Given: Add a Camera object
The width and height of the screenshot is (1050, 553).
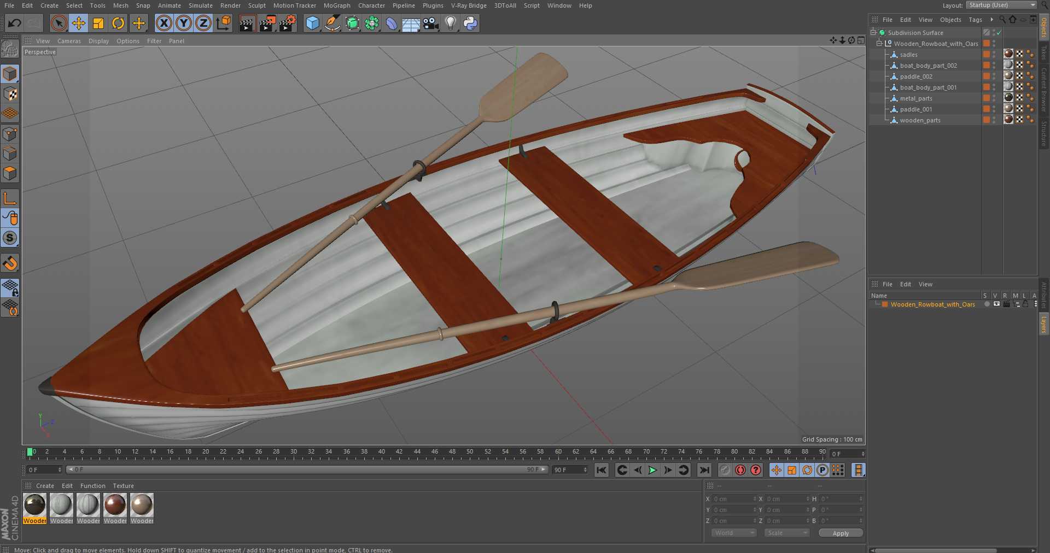Looking at the screenshot, I should (431, 23).
